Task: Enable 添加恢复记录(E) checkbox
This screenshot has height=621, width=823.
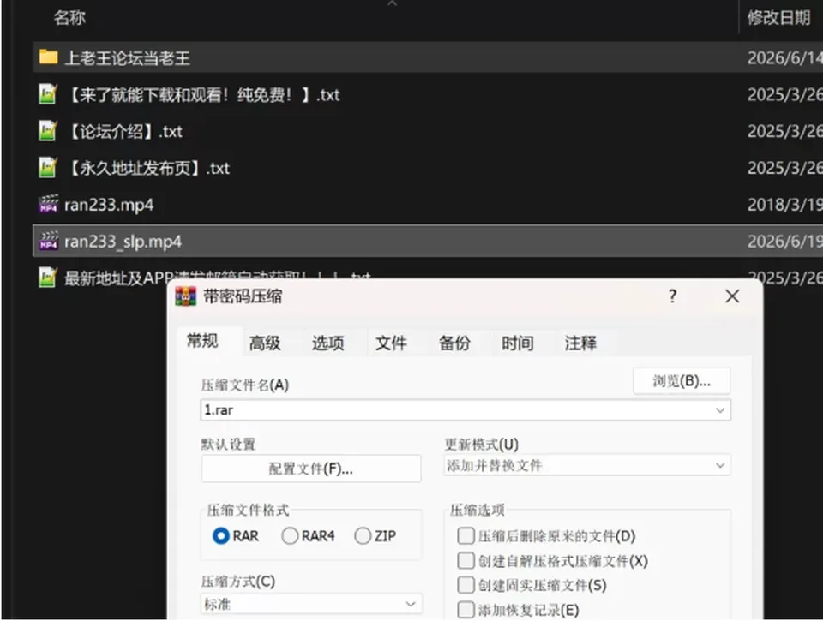Action: coord(466,610)
